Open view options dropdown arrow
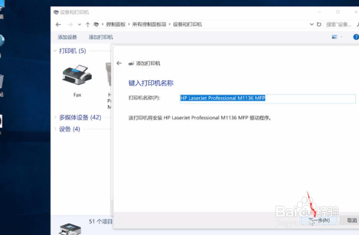 [x=342, y=37]
